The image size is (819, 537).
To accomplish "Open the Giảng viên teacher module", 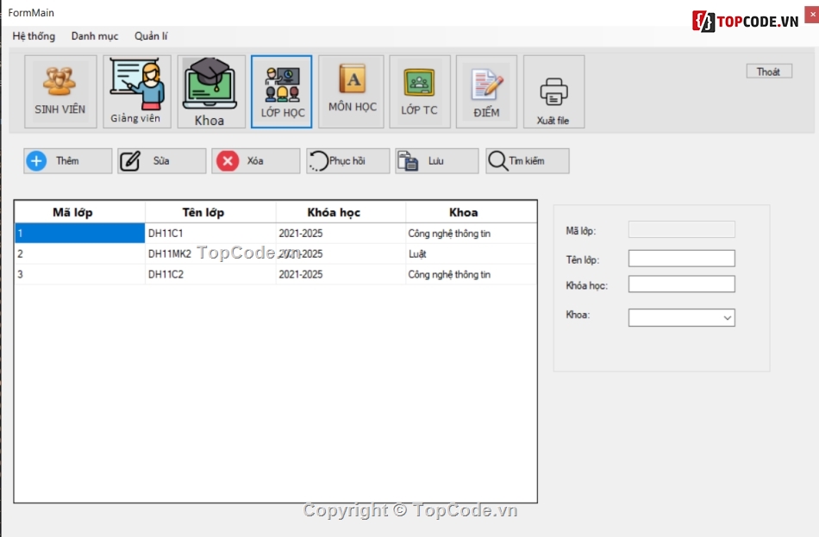I will (x=137, y=92).
